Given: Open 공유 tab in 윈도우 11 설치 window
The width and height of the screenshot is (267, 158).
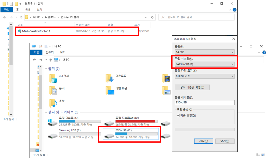Looking at the screenshot, I should [28, 10].
